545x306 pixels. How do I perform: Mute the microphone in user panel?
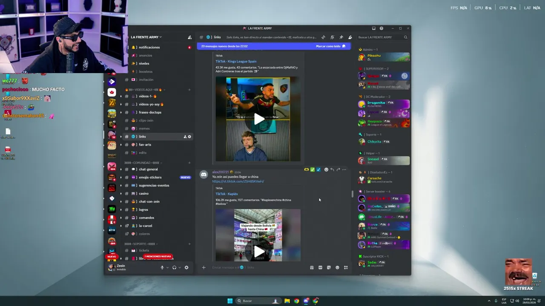(x=162, y=267)
